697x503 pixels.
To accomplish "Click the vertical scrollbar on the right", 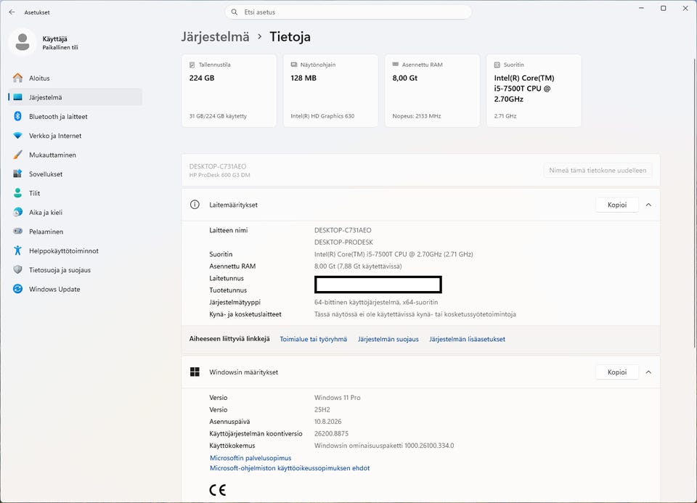I will [694, 203].
